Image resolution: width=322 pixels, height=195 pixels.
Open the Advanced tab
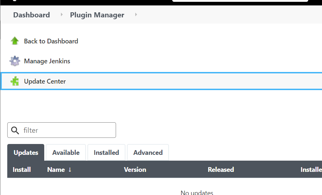[x=148, y=152]
